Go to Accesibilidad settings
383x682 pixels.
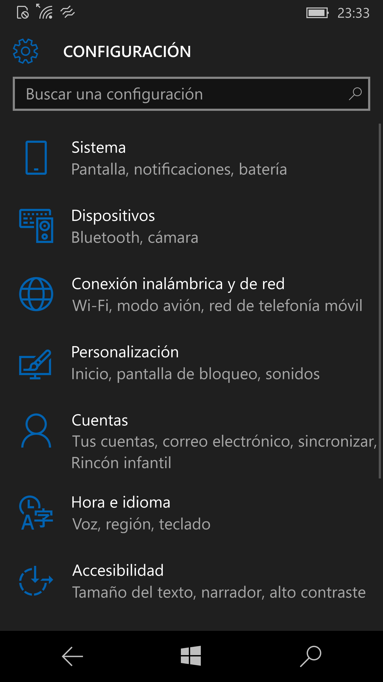coord(219,581)
